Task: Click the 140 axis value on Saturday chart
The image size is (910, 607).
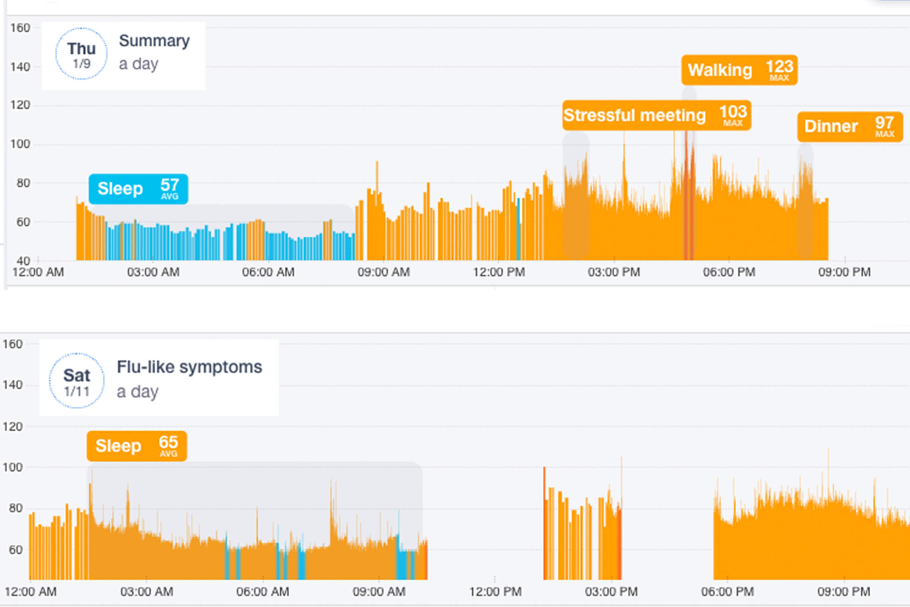Action: pyautogui.click(x=13, y=385)
